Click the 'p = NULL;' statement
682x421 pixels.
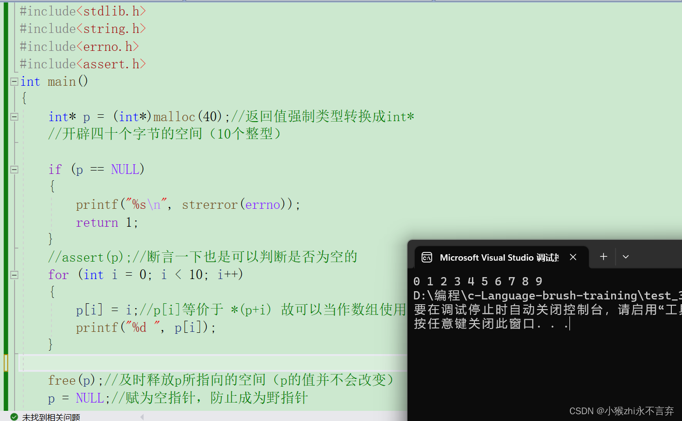79,398
